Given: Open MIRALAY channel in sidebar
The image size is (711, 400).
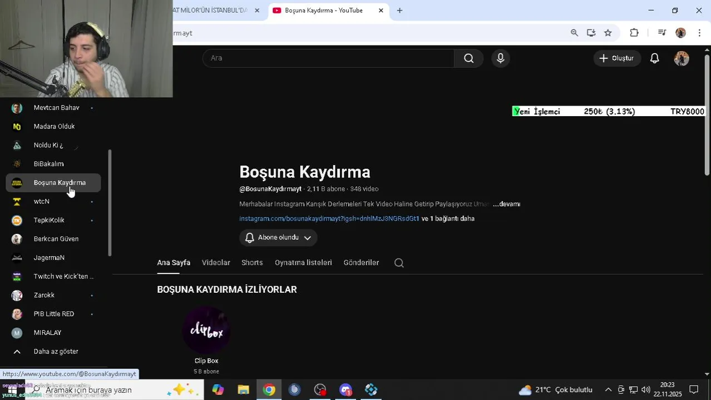Looking at the screenshot, I should 53,333.
